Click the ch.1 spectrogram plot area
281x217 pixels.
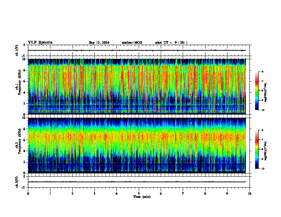coord(137,87)
